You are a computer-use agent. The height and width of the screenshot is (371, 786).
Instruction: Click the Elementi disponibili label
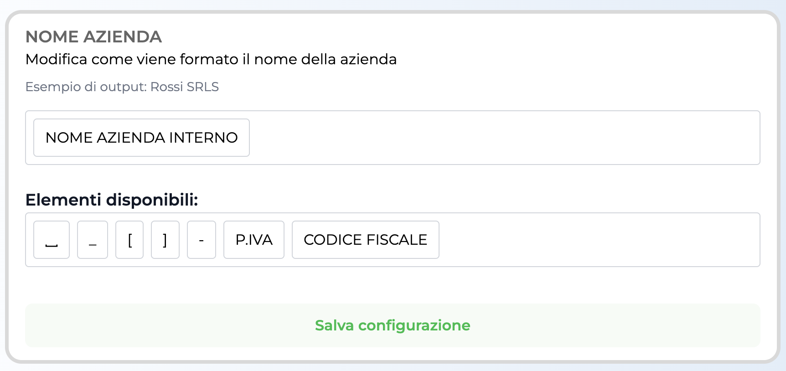pyautogui.click(x=112, y=200)
